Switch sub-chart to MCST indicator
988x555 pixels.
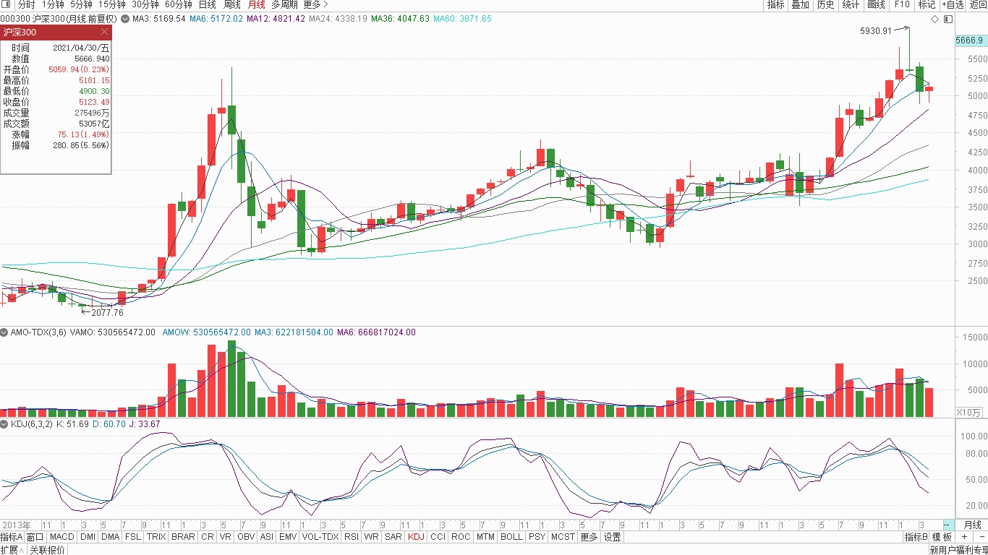click(563, 537)
